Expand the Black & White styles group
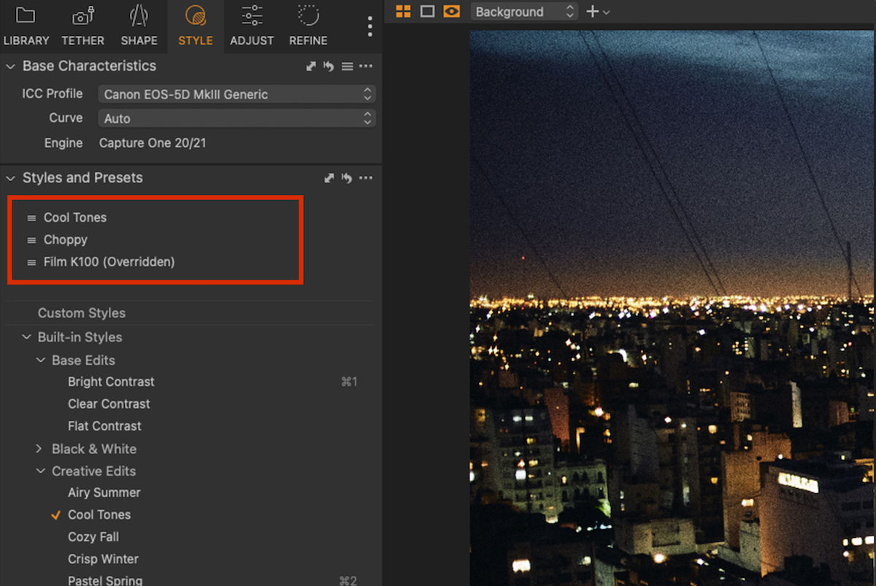 tap(39, 449)
